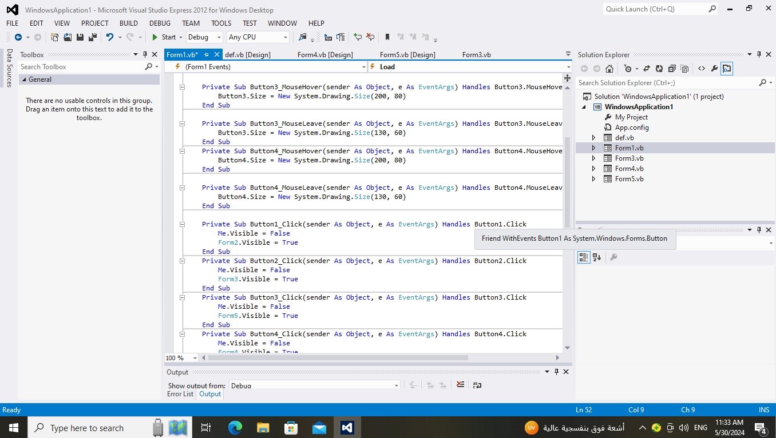Viewport: 776px width, 438px height.
Task: Switch to Form4.vb [Design] tab
Action: (325, 55)
